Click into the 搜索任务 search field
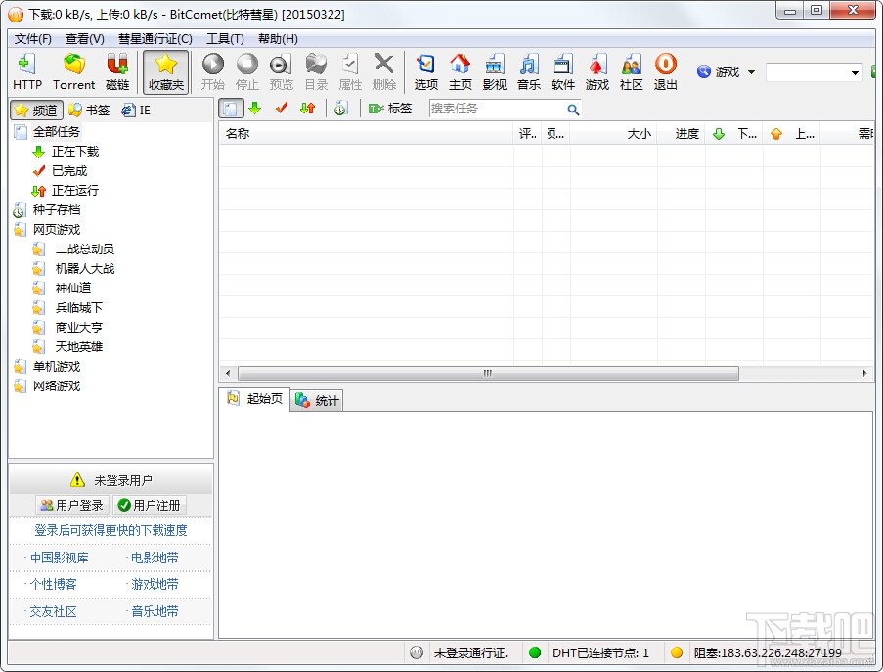This screenshot has height=672, width=883. (497, 109)
